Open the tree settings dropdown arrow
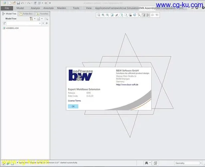 click(35, 19)
